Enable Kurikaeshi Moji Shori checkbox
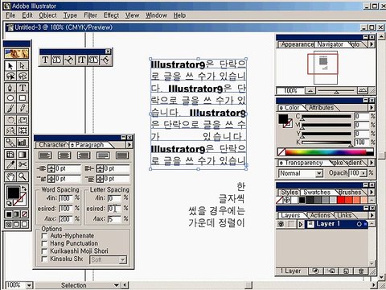Screen dimensions: 386x290 (x=45, y=251)
